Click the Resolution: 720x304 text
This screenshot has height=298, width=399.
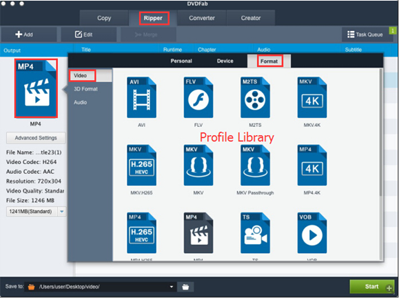34,181
